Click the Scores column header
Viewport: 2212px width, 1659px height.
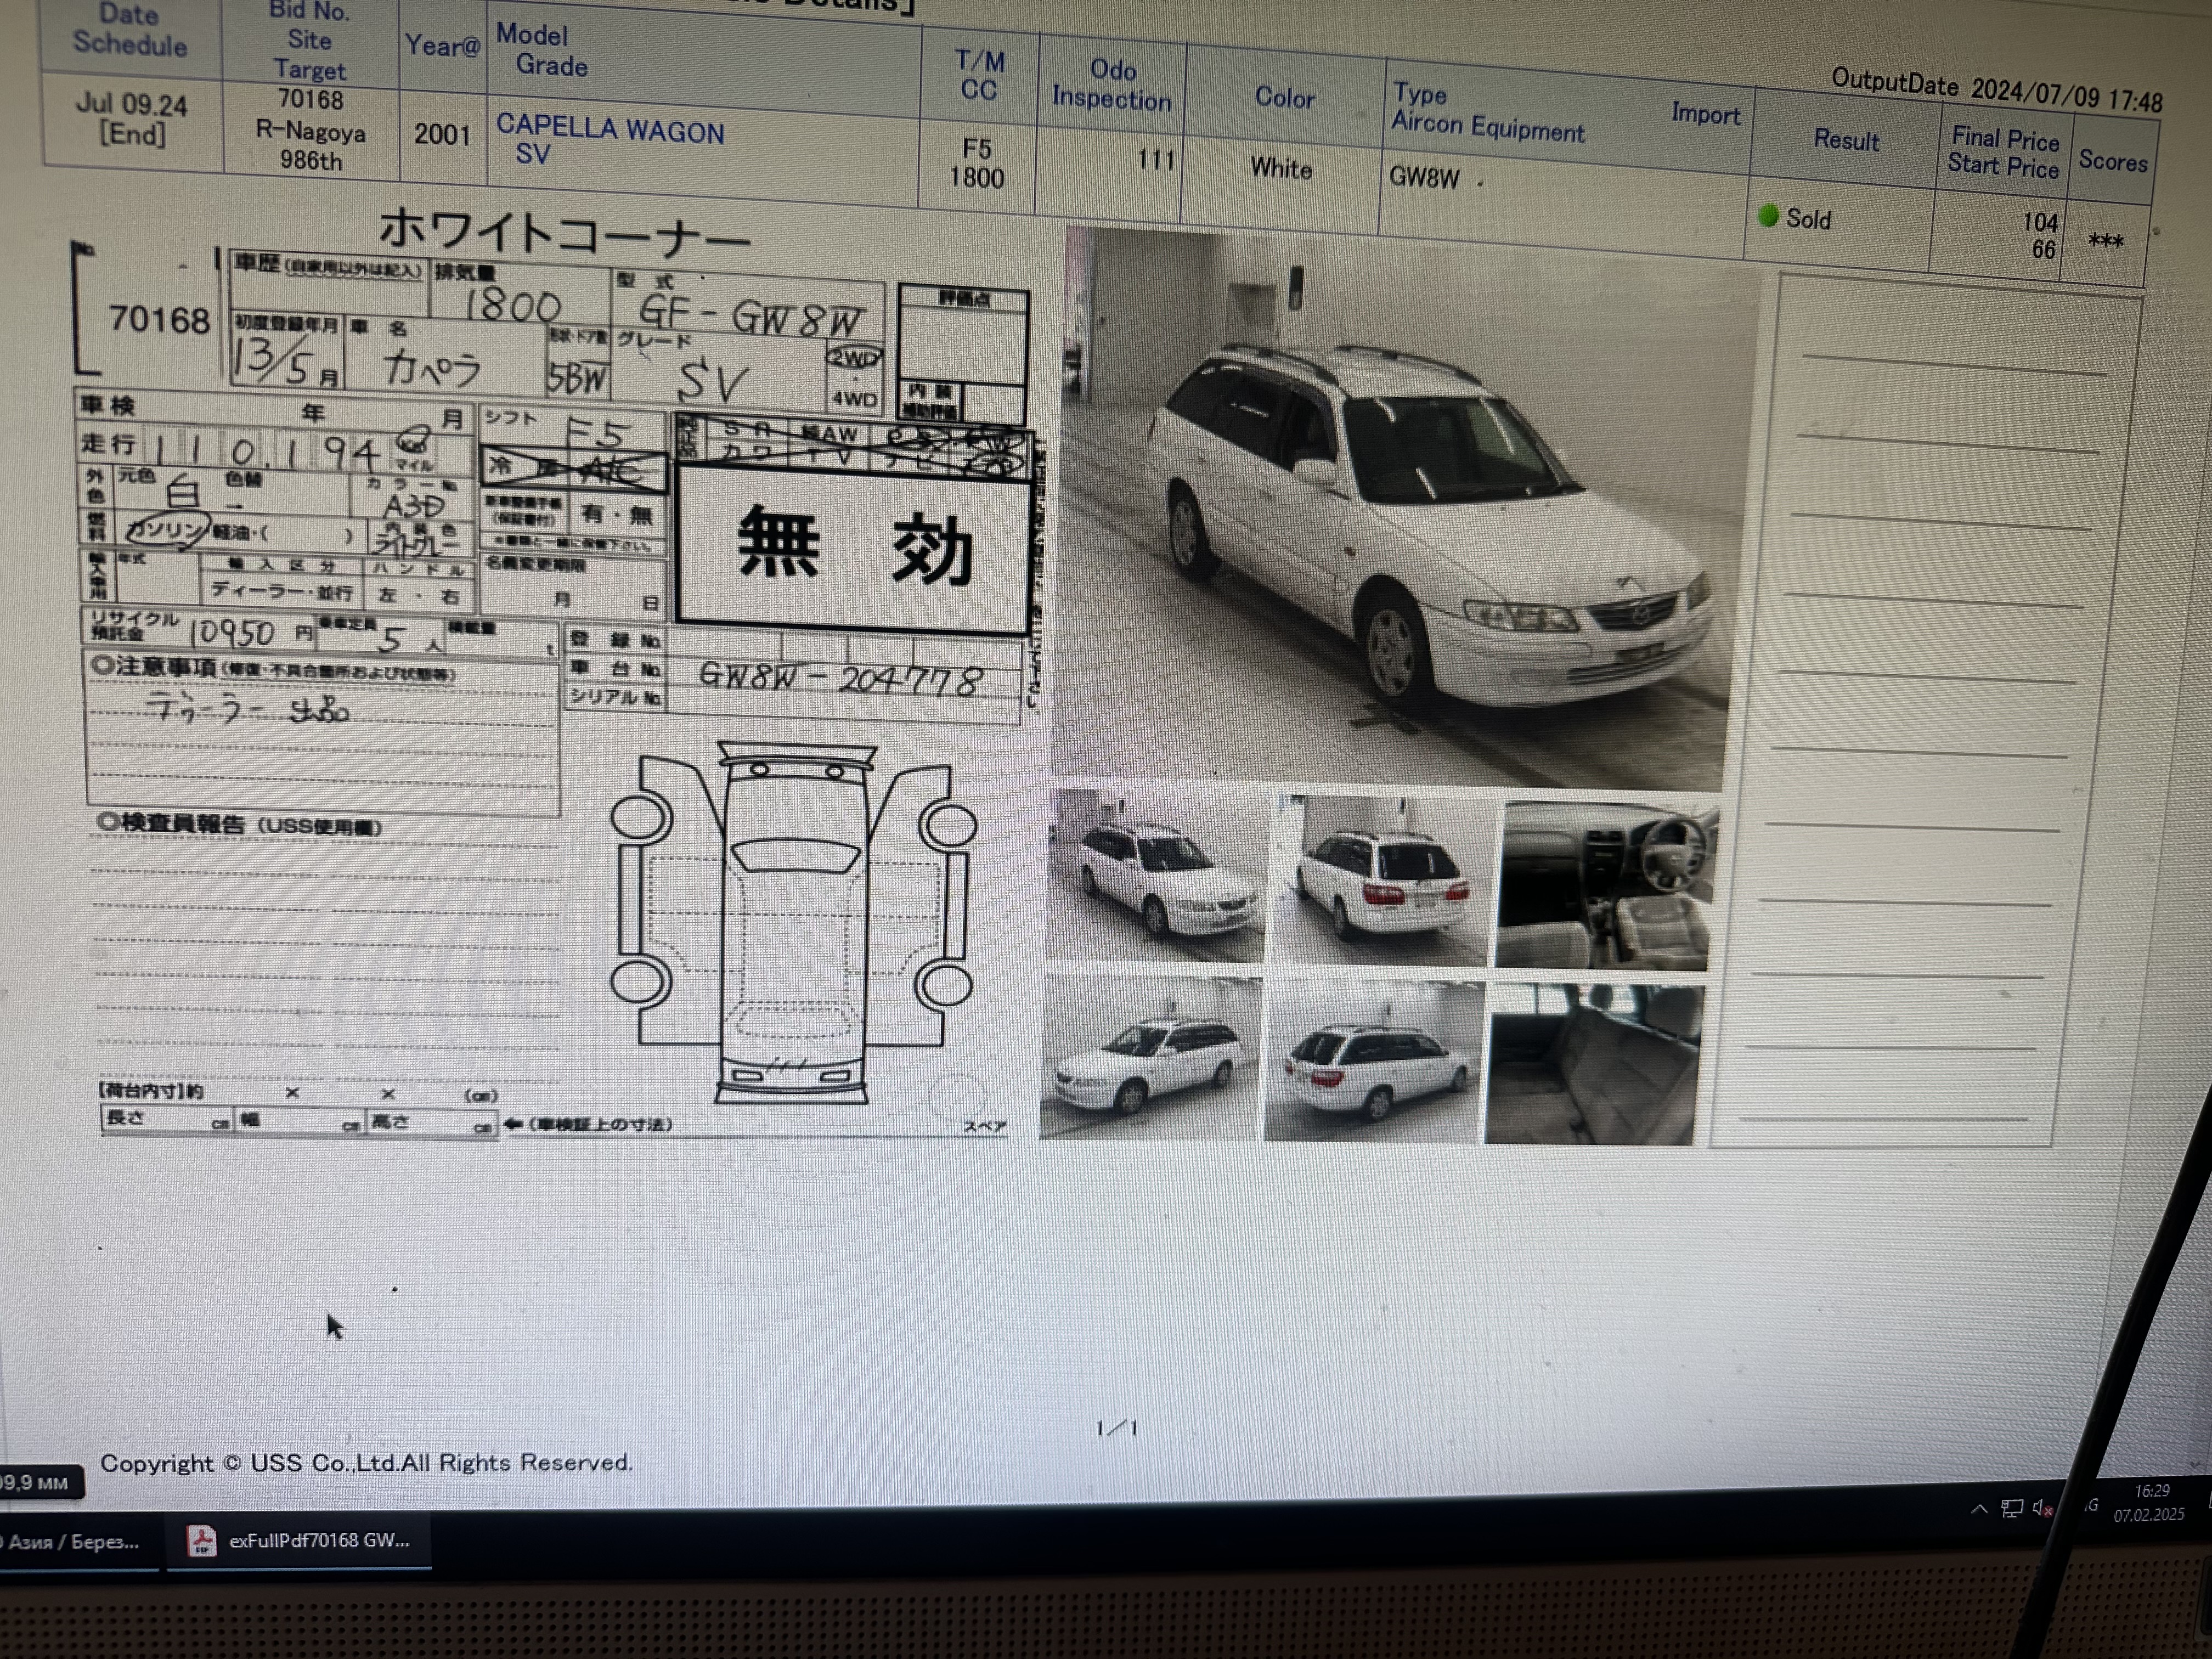pos(2112,160)
